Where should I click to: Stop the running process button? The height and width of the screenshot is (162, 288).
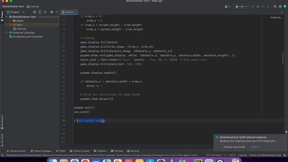[268, 6]
